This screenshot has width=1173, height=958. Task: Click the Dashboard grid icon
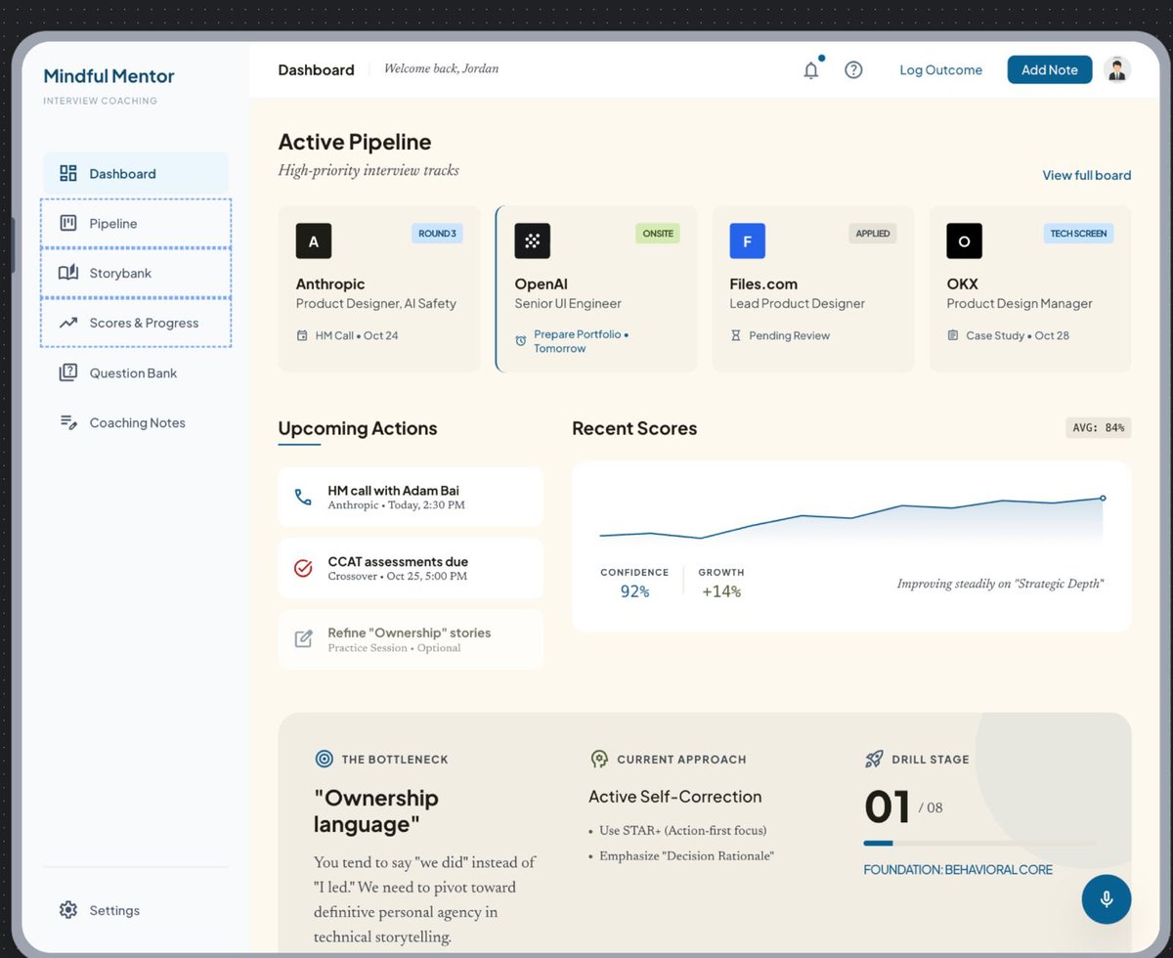[68, 173]
